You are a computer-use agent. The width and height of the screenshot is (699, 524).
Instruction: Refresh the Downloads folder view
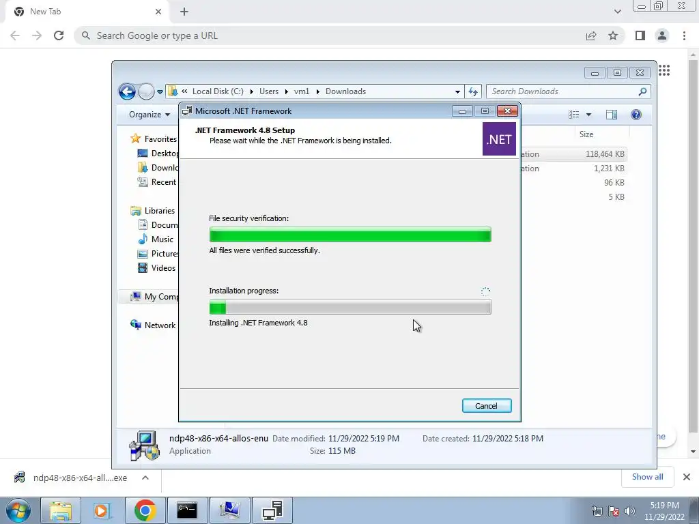(473, 92)
